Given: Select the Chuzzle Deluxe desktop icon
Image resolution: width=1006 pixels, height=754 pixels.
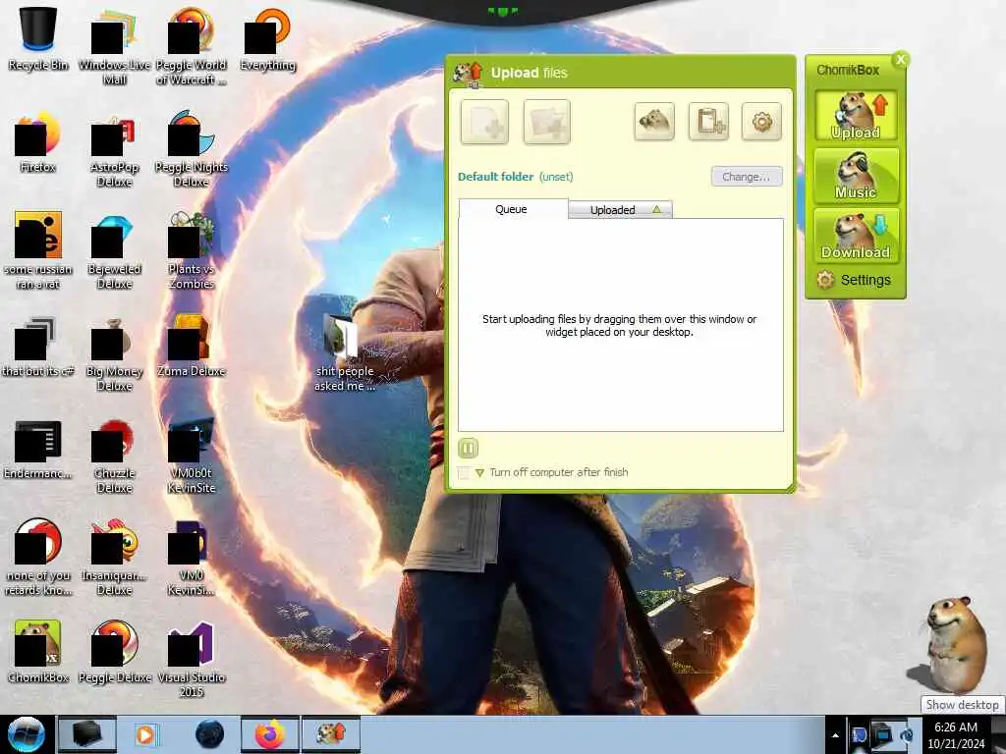Looking at the screenshot, I should click(x=114, y=456).
